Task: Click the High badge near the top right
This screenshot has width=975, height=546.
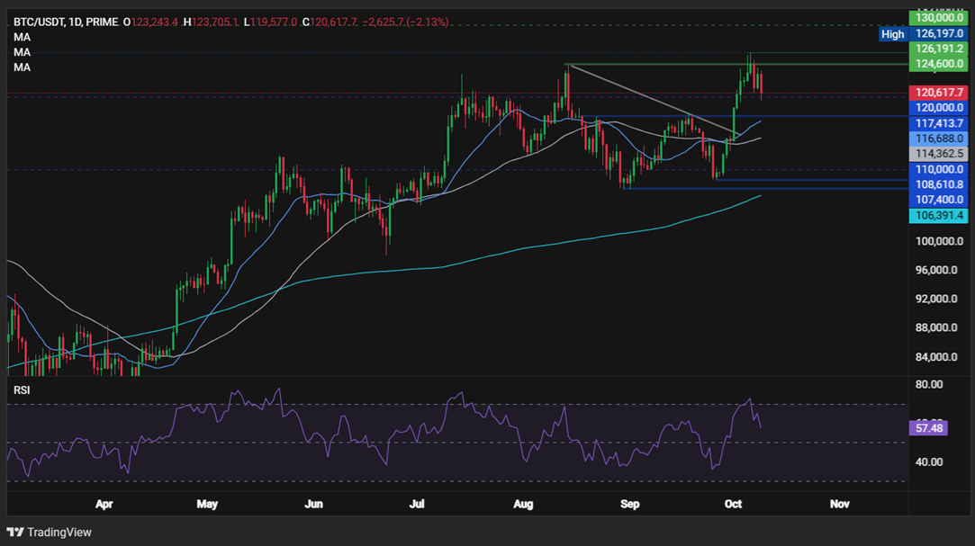Action: click(892, 34)
